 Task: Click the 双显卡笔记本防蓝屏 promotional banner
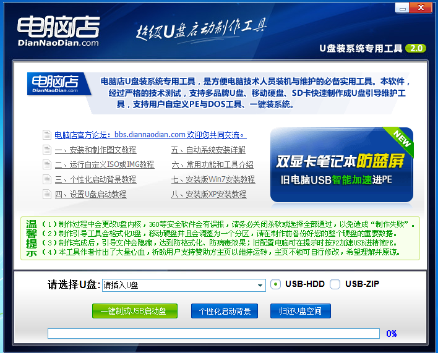[x=341, y=164]
